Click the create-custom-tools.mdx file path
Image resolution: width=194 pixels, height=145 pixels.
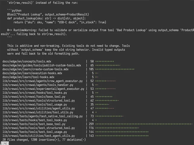35,69
